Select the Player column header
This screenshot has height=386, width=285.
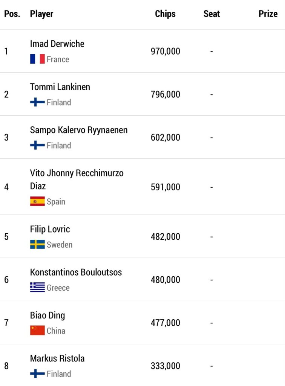(x=41, y=14)
